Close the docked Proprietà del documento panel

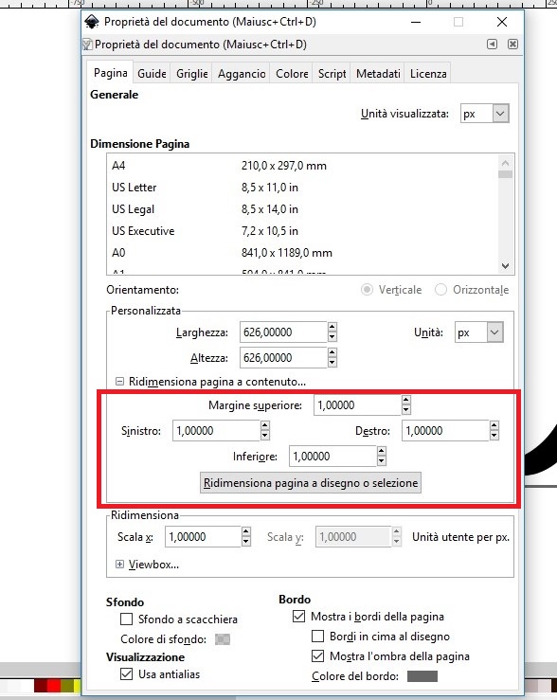(512, 45)
